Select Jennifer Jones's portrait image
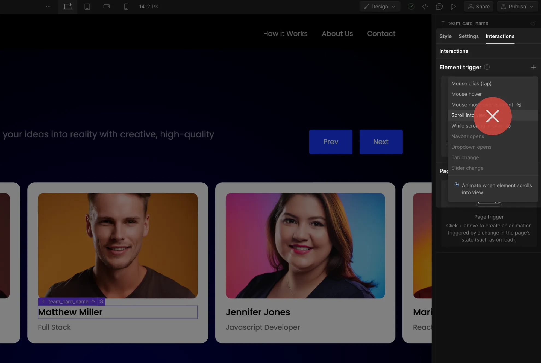Image resolution: width=541 pixels, height=363 pixels. click(x=305, y=246)
